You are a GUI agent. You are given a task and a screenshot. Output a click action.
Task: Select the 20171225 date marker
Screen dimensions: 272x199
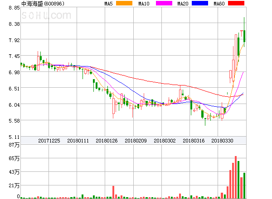point(49,141)
